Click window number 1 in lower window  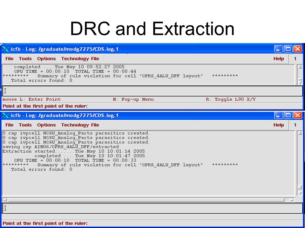click(x=295, y=125)
